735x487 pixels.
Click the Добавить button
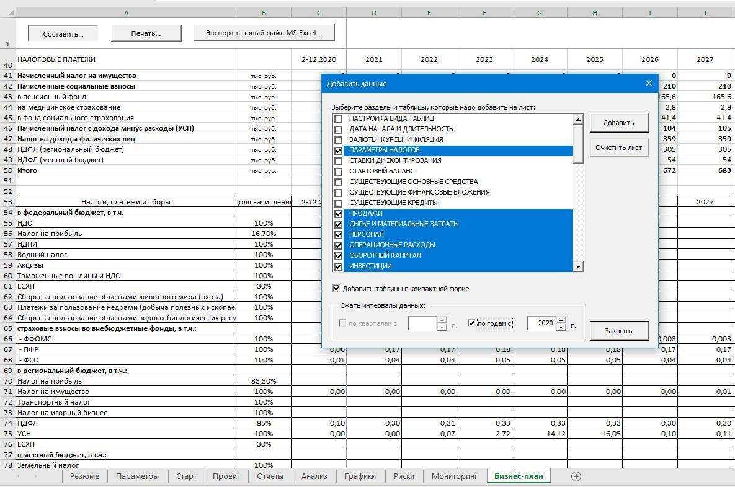pos(619,123)
